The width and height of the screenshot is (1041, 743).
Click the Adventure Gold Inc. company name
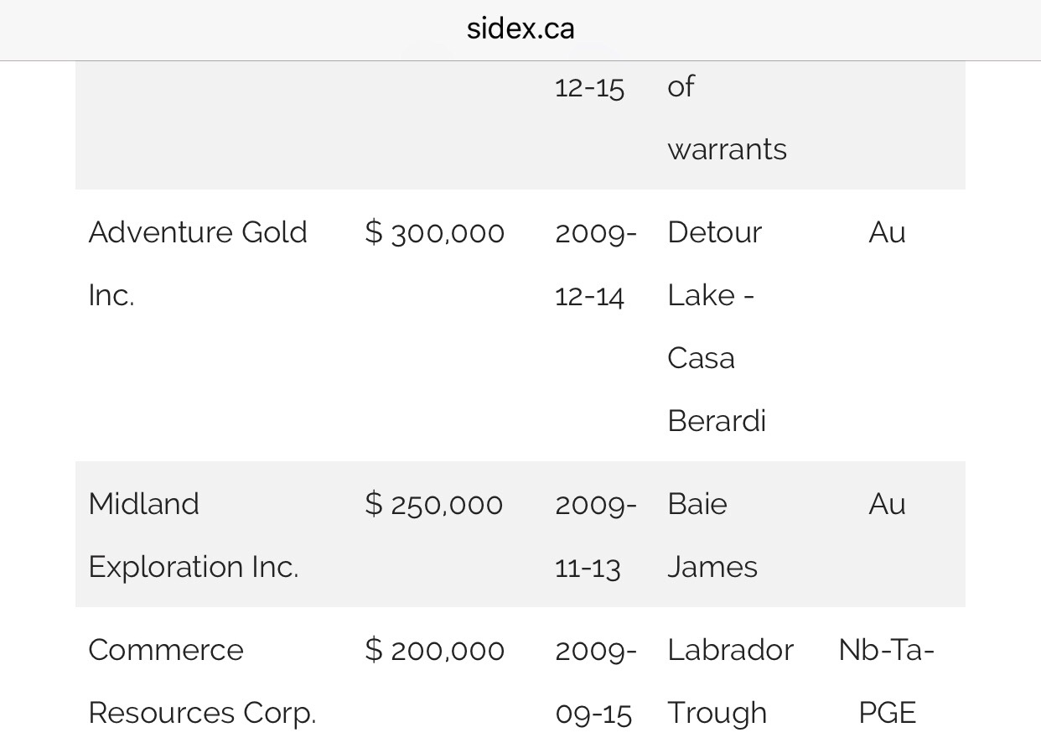(198, 263)
